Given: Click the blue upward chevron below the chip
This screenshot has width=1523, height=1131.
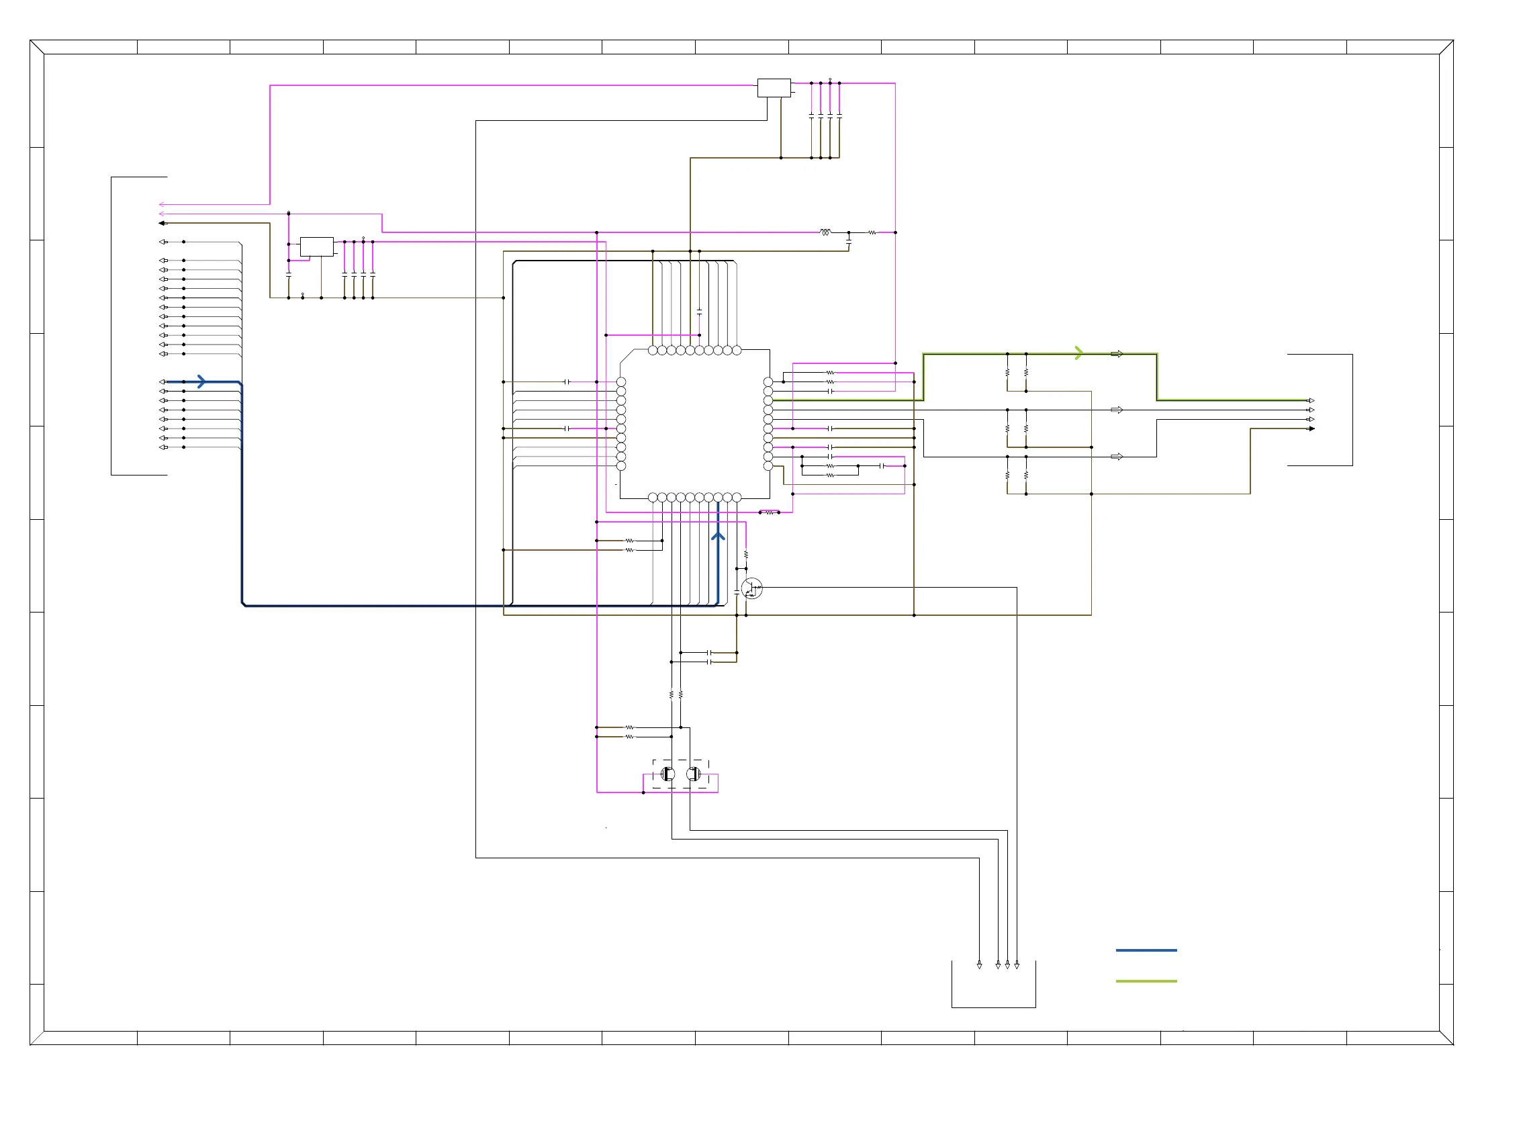Looking at the screenshot, I should (718, 536).
